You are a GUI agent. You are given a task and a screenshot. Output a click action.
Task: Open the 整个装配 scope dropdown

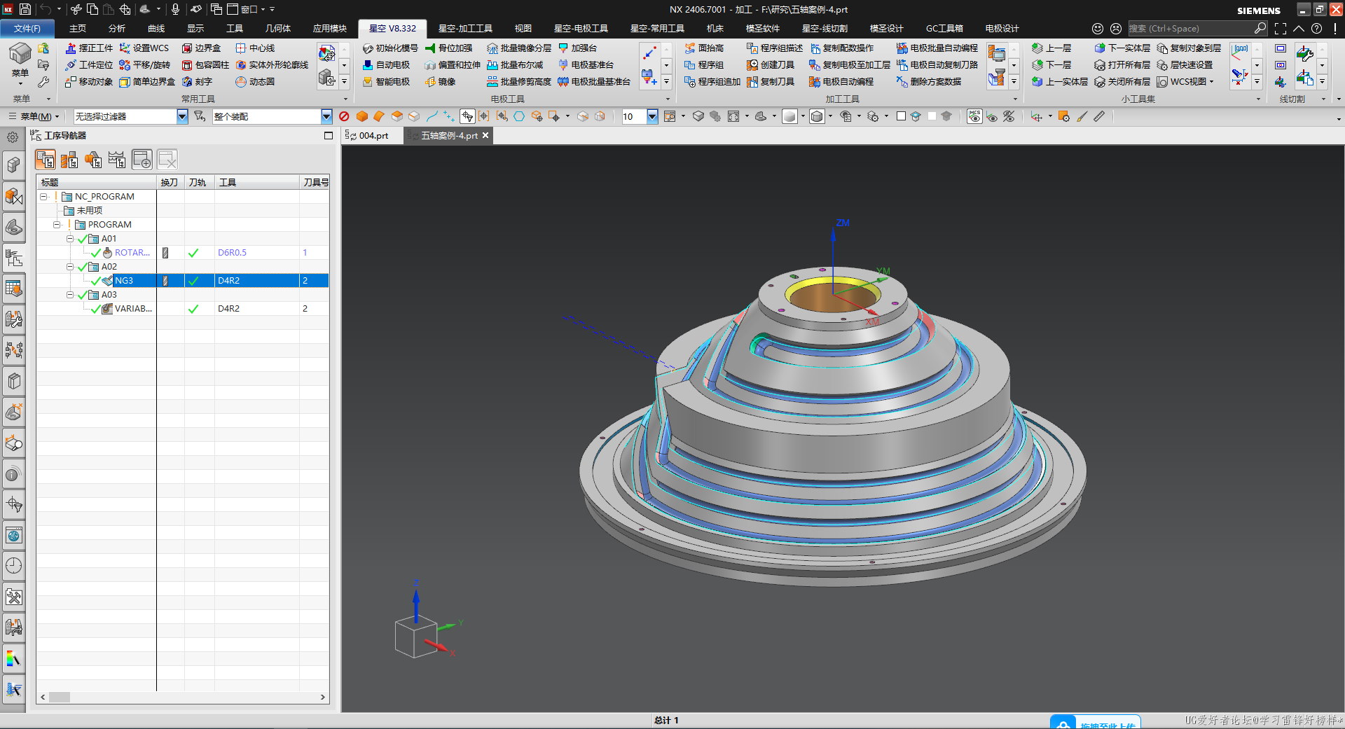tap(326, 116)
